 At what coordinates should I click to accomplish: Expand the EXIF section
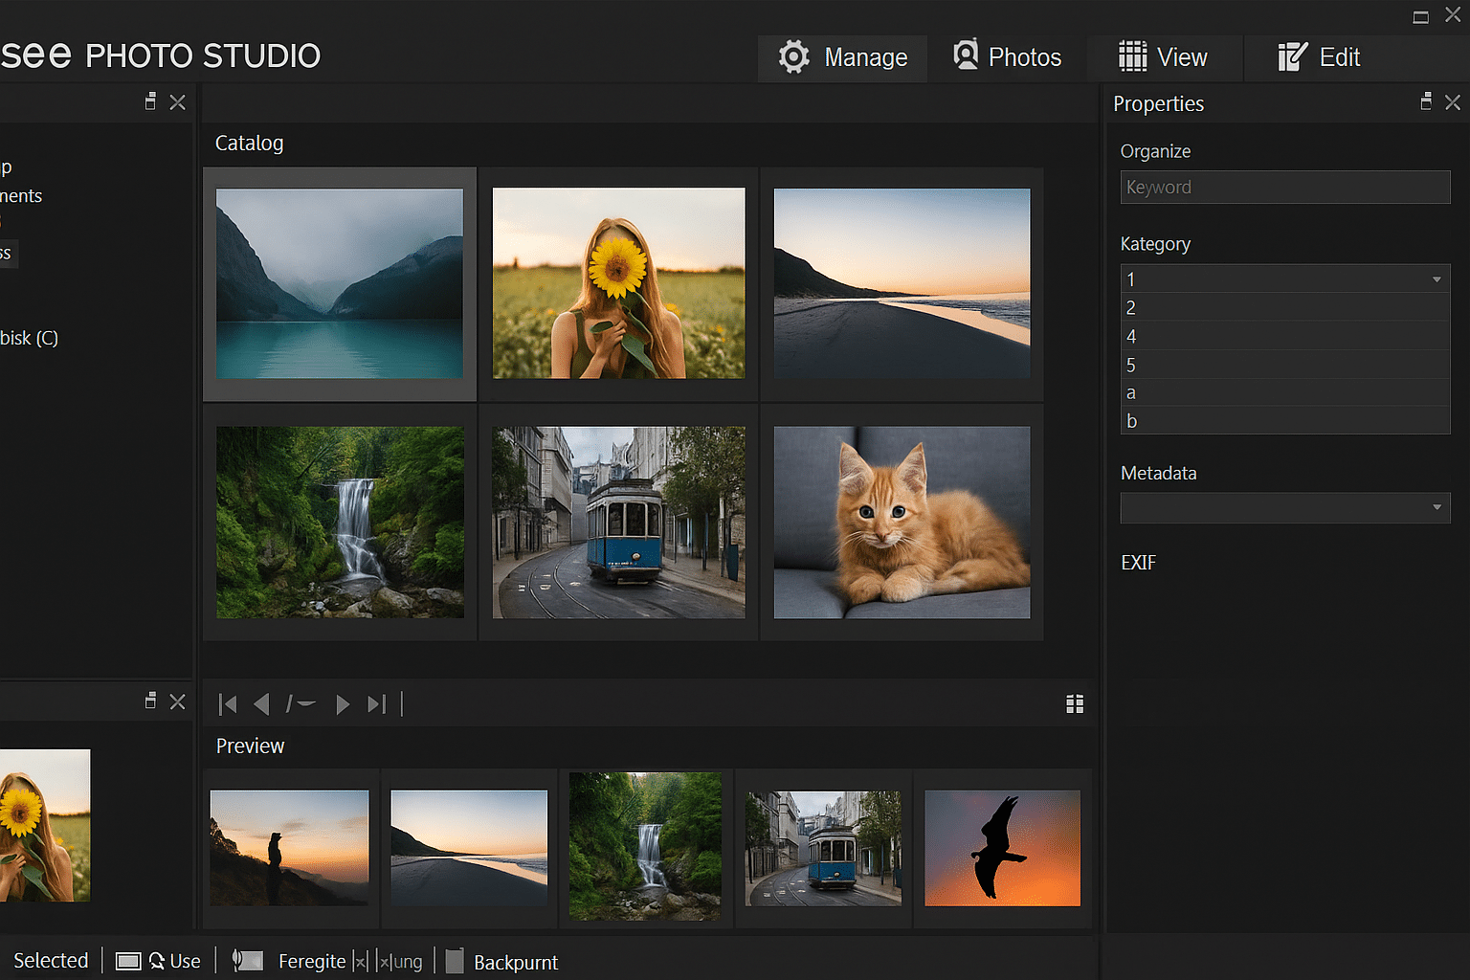point(1138,563)
